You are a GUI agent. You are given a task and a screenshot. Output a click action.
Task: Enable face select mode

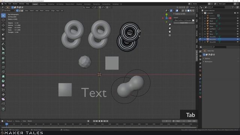click(x=22, y=10)
